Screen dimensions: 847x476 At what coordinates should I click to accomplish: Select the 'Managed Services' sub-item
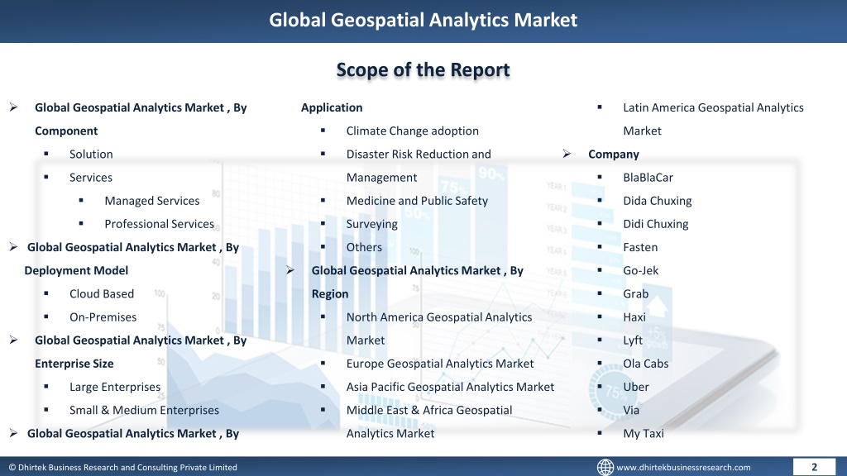click(x=152, y=201)
